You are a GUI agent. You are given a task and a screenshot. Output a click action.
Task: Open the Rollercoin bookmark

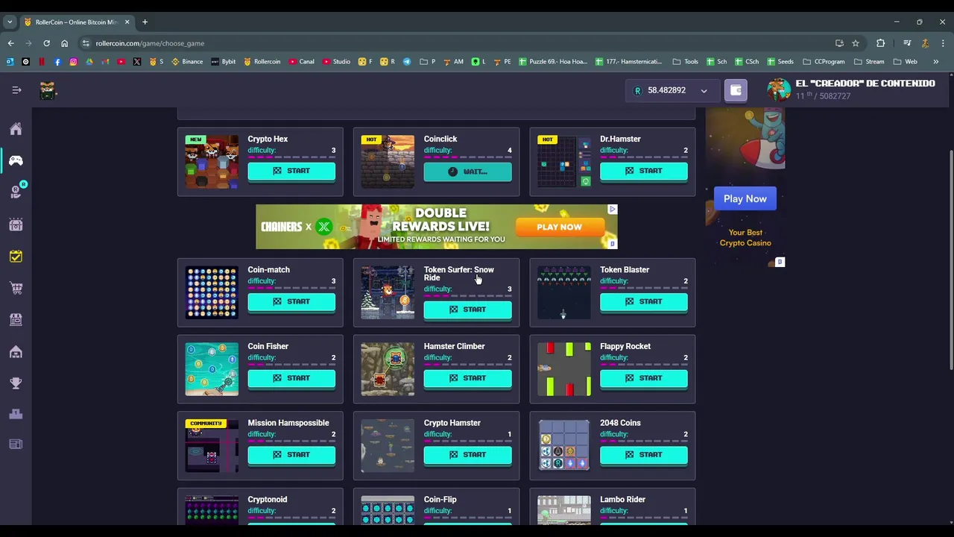pos(262,62)
